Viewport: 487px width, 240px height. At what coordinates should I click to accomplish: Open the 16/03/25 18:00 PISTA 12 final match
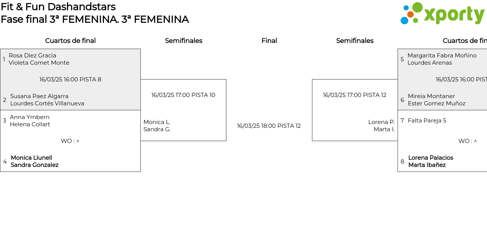click(x=269, y=126)
